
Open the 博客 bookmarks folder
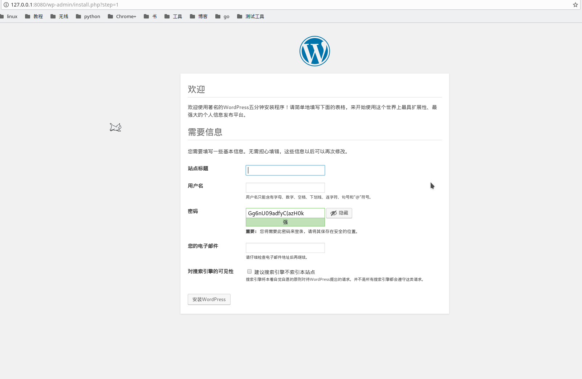(x=199, y=16)
